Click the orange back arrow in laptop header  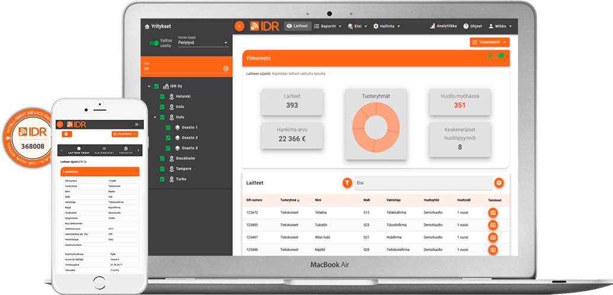pyautogui.click(x=240, y=26)
